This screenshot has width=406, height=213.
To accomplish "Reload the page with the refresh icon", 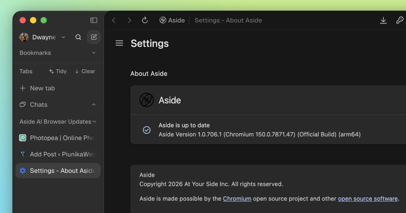I will coord(145,20).
